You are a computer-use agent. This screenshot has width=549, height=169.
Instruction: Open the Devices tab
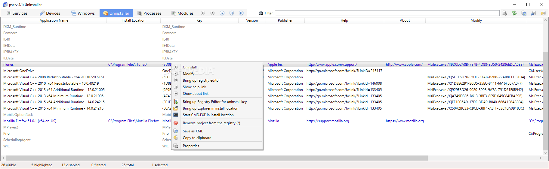tap(50, 13)
